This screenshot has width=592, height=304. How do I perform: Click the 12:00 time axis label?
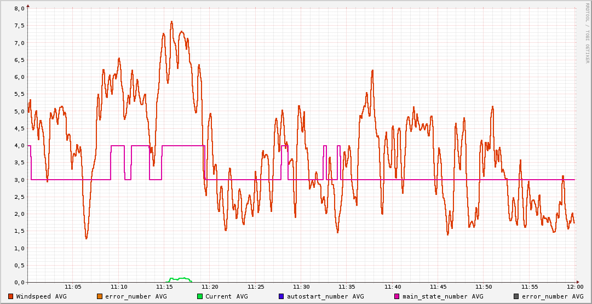575,286
